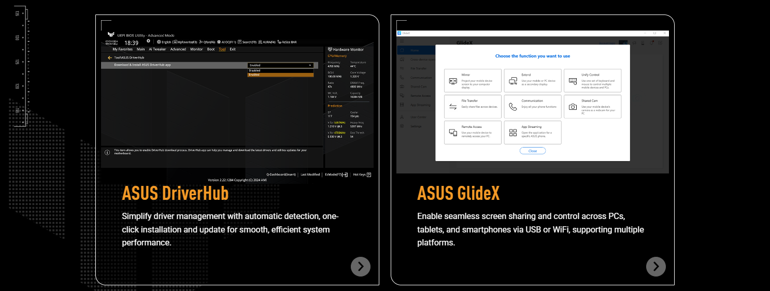Click the ASUS GlideX heading
770x291 pixels.
[x=458, y=193]
